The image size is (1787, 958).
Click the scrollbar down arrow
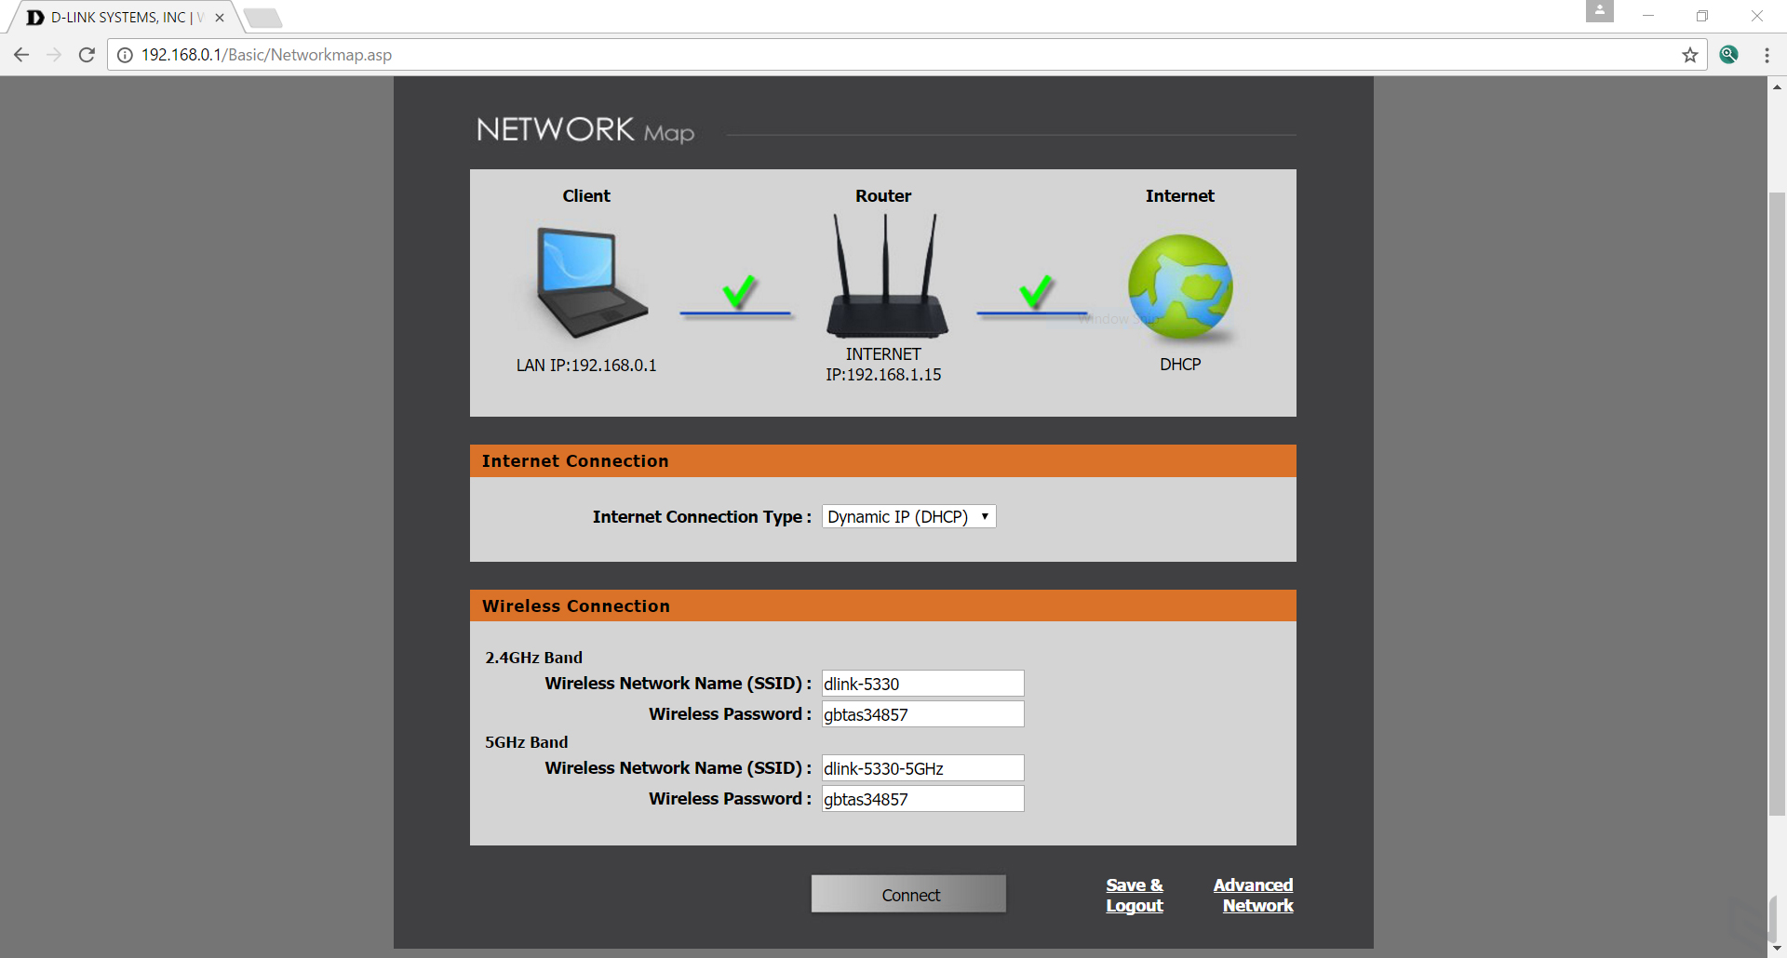coord(1777,949)
